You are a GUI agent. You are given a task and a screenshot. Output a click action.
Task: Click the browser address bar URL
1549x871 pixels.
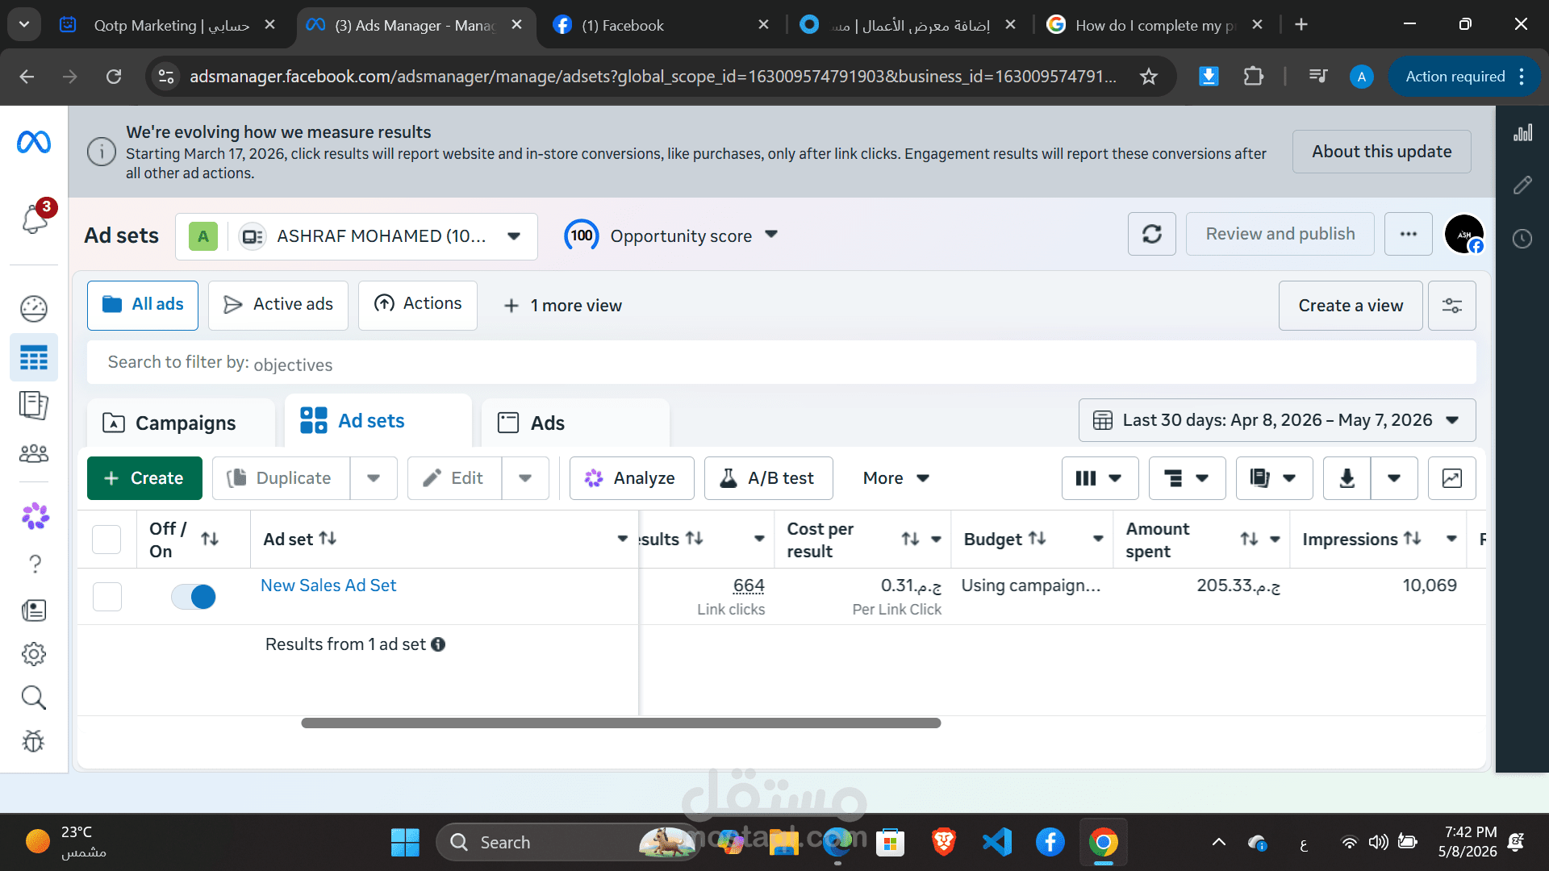click(x=653, y=77)
